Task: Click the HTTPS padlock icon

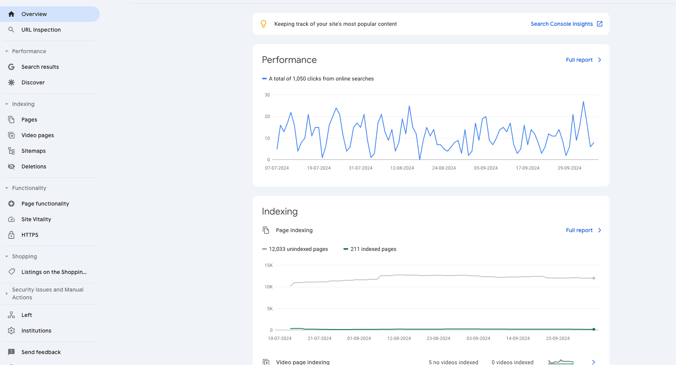Action: pyautogui.click(x=11, y=235)
